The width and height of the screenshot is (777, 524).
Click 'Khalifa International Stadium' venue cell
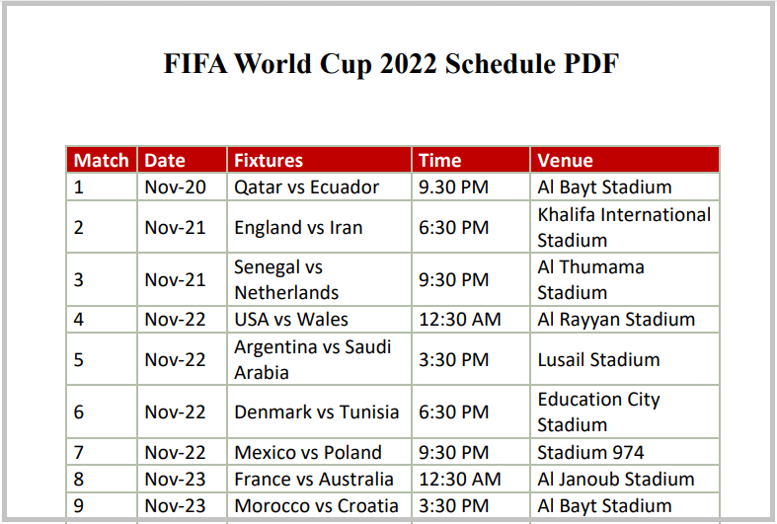624,228
